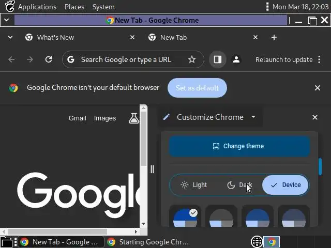
Task: Select the dark blue third color swatch
Action: pos(258,217)
